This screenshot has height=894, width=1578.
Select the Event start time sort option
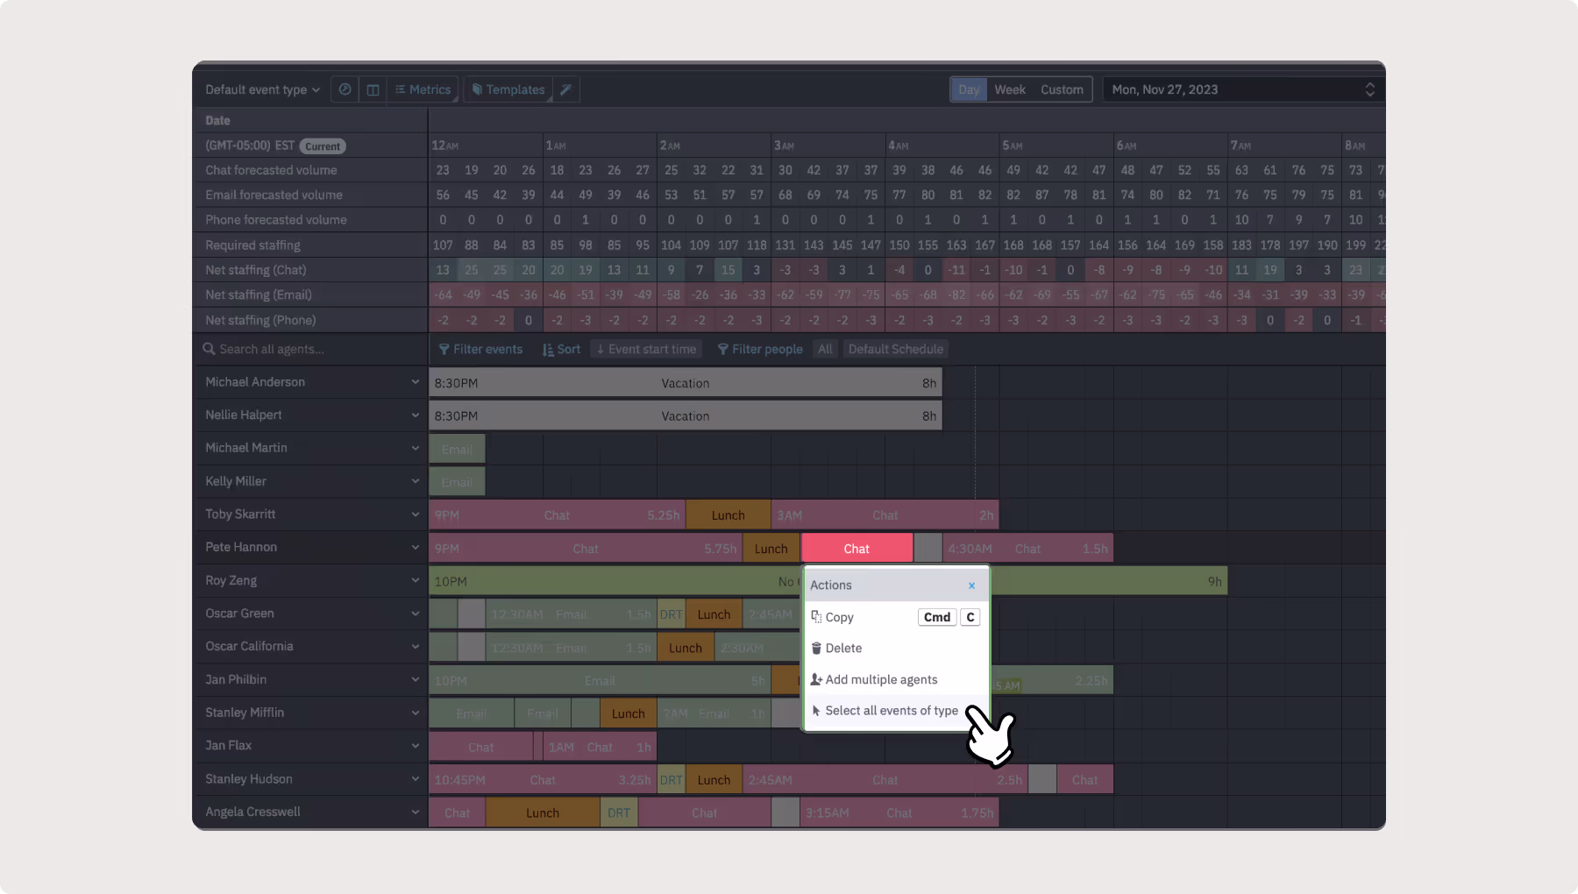(647, 349)
